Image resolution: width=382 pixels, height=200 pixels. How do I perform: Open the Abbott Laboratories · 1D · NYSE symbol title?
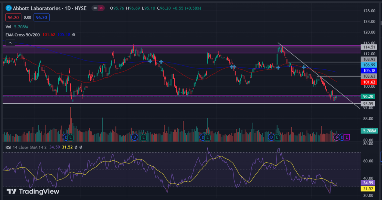point(50,8)
